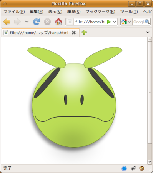The height and width of the screenshot is (173, 153).
Task: Open the ツール(T) menu
Action: tap(129, 12)
